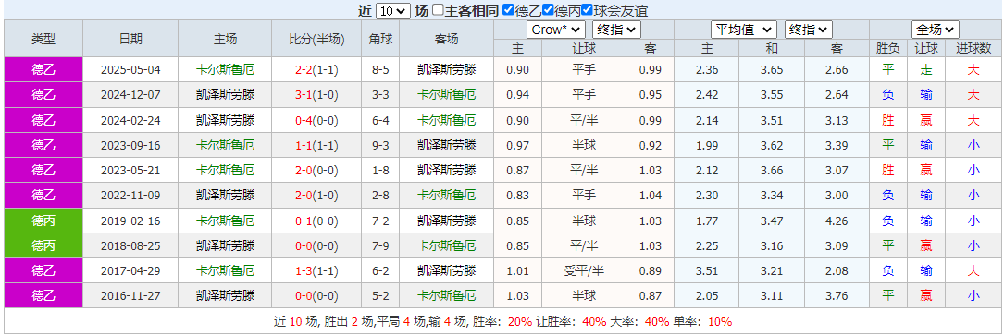1004x335 pixels.
Task: Select date 2023-05-21
Action: pyautogui.click(x=130, y=171)
